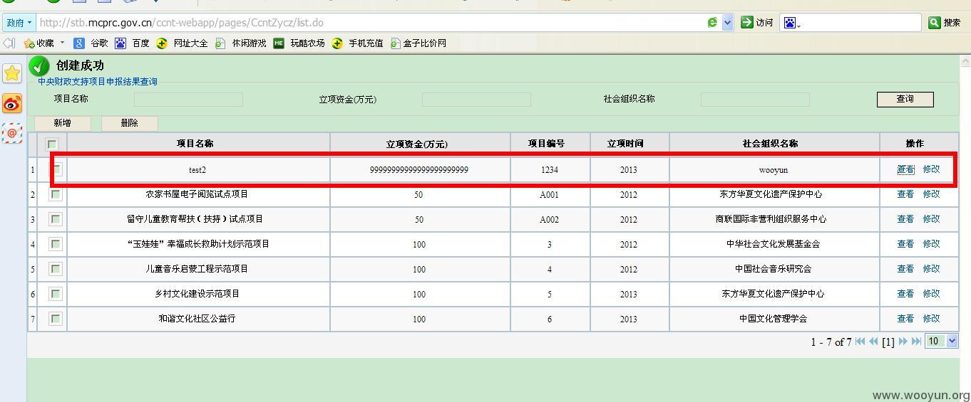
Task: Check the 留守儿童教育帮扶 row checkbox
Action: coord(56,219)
